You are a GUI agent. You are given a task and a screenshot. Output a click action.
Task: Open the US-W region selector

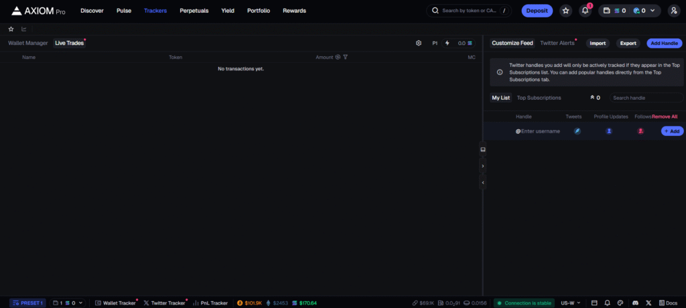[571, 303]
